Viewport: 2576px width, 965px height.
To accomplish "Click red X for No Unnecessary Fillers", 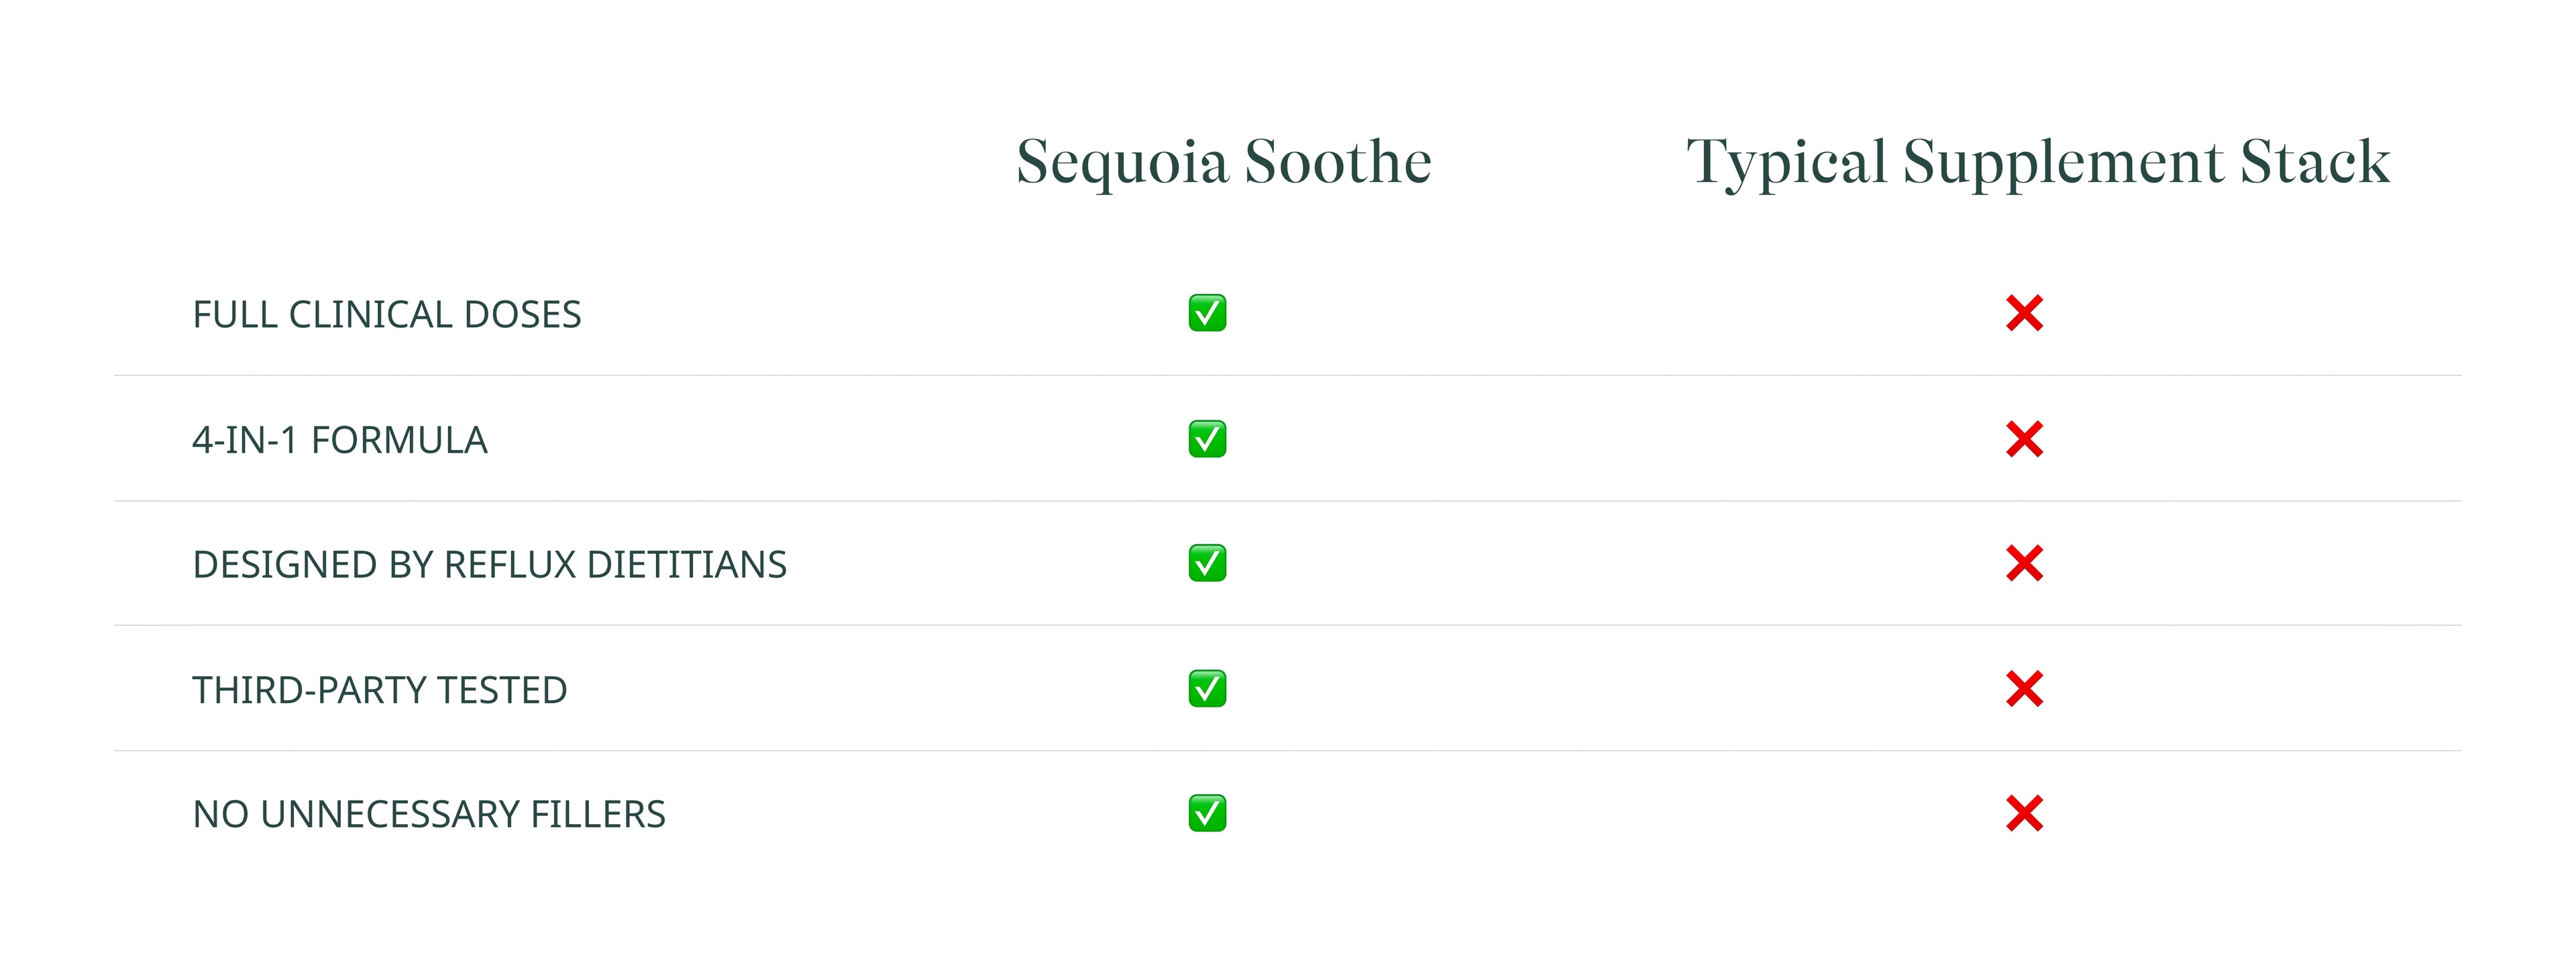I will (x=2024, y=813).
